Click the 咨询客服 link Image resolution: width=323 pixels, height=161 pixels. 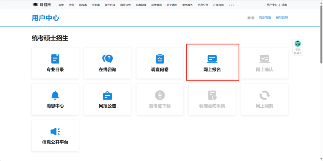click(x=265, y=18)
